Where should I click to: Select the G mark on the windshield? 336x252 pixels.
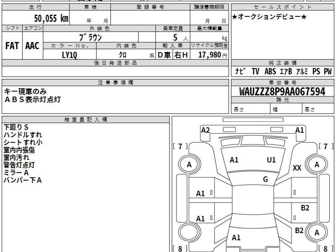(265, 179)
